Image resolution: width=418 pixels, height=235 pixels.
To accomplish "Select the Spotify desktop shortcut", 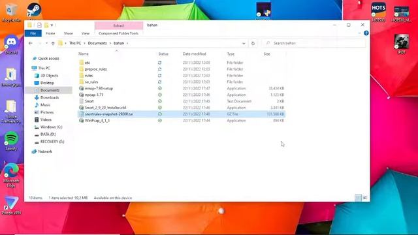I will click(11, 141).
